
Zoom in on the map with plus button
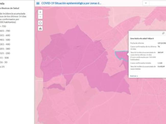[x=40, y=12]
